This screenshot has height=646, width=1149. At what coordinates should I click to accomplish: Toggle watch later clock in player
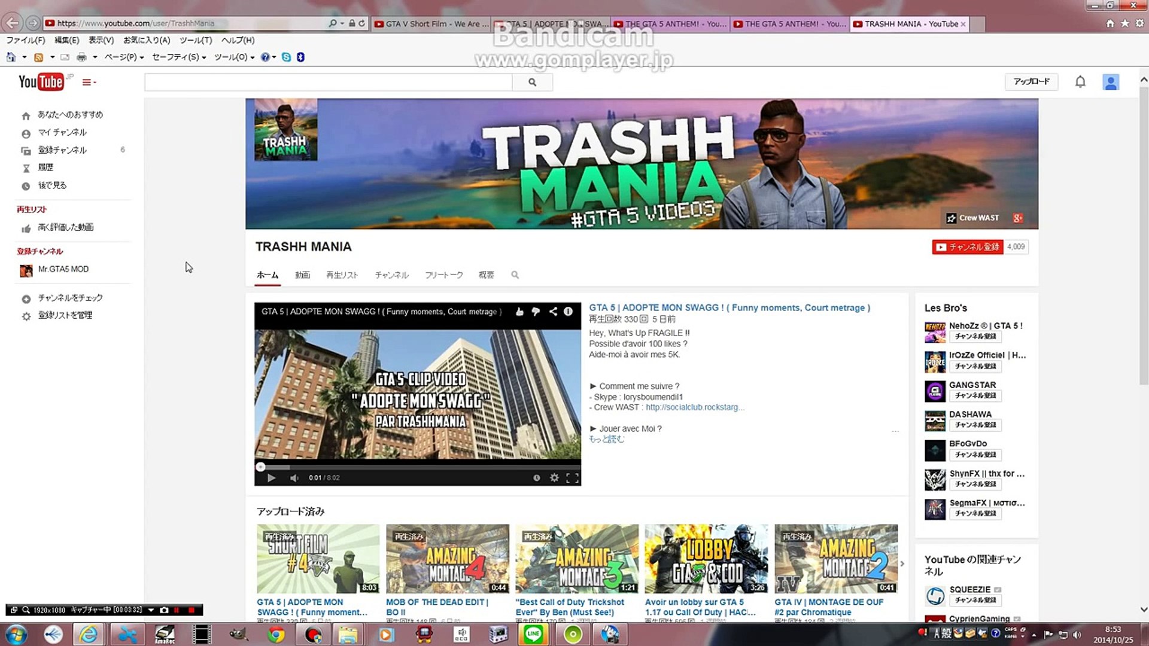click(x=537, y=478)
